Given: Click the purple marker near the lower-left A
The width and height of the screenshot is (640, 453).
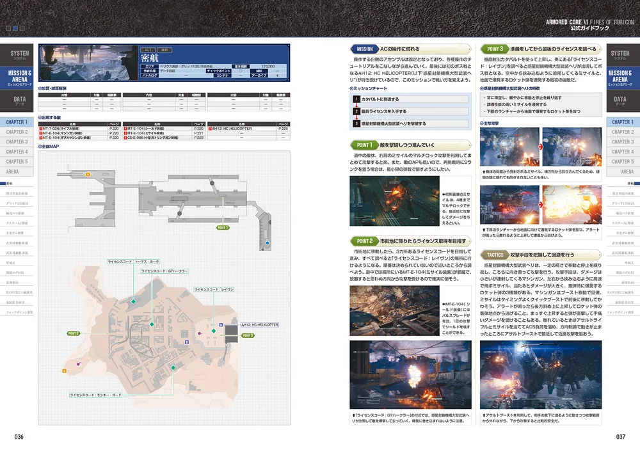Looking at the screenshot, I should pos(78,364).
